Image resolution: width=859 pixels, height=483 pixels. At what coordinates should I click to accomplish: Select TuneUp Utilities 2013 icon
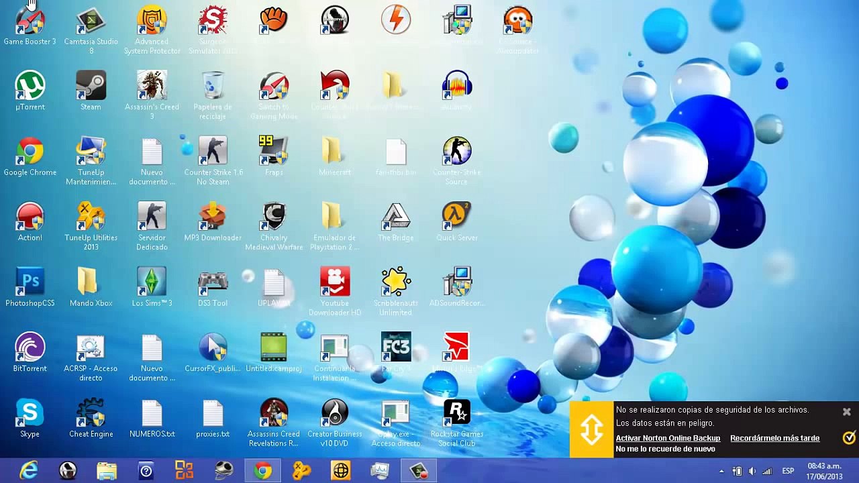point(91,226)
